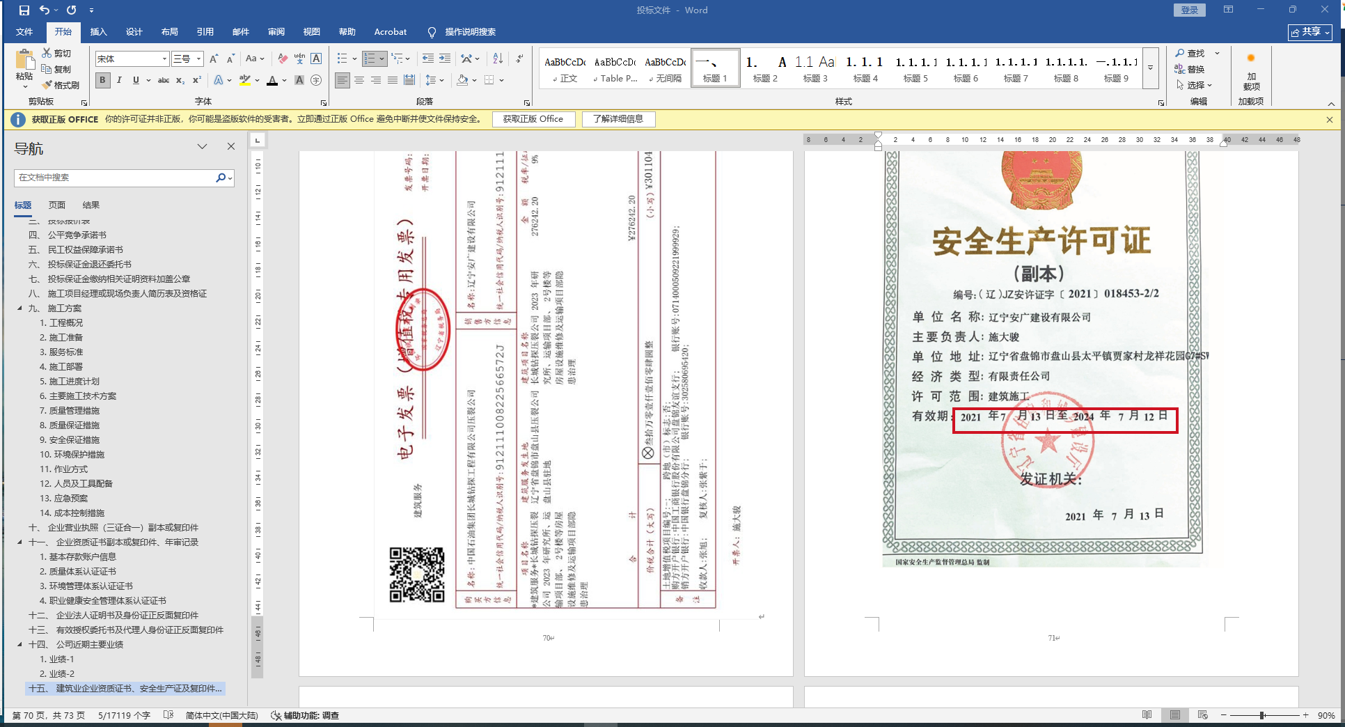Viewport: 1345px width, 727px height.
Task: Show or hide paragraph marks
Action: 519,59
